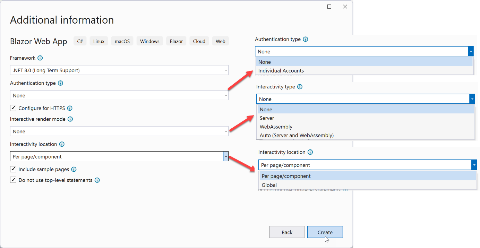Click info icon next to Configure for HTTPS
This screenshot has width=480, height=248.
pyautogui.click(x=70, y=108)
